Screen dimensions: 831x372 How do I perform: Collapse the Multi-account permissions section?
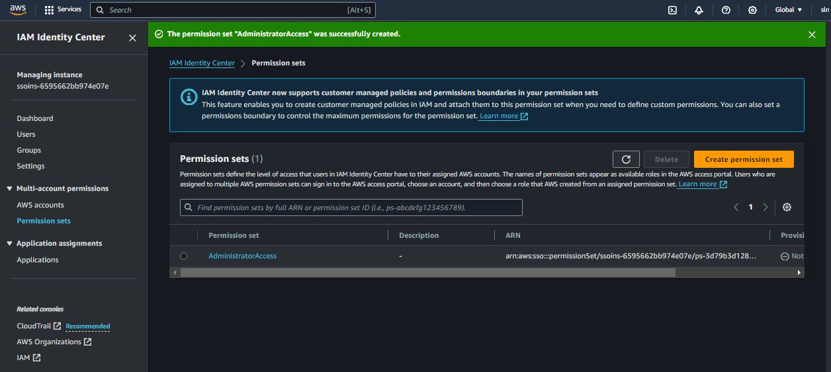pyautogui.click(x=10, y=189)
